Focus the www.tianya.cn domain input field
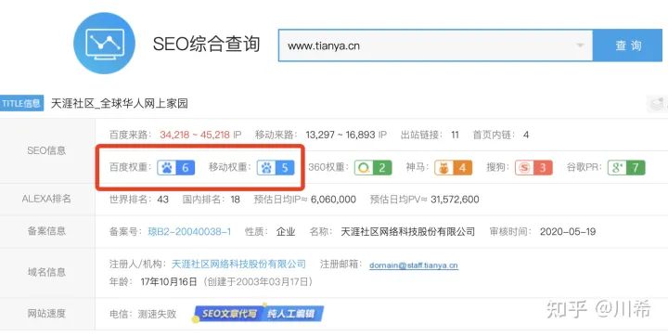Screen dimensions: 668x336 [x=435, y=45]
